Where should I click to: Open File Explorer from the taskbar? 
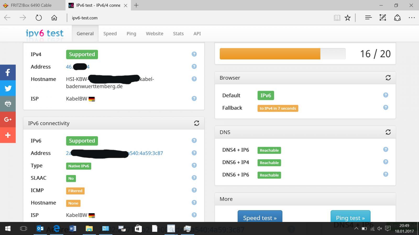click(89, 228)
